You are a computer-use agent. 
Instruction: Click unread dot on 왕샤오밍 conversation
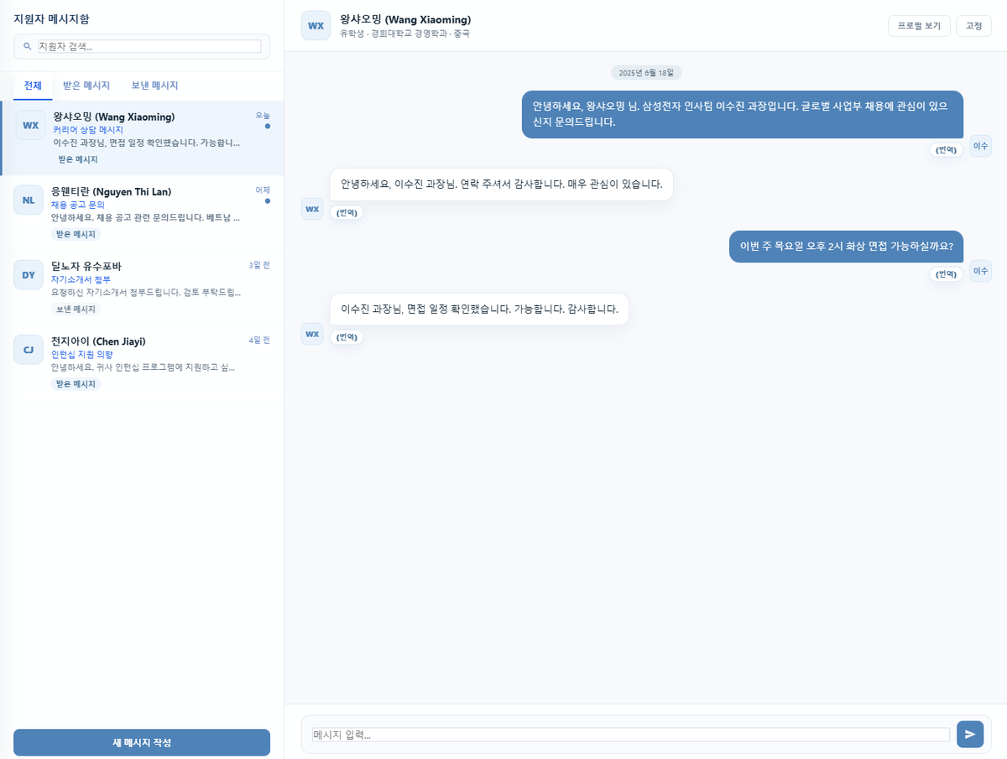click(267, 126)
